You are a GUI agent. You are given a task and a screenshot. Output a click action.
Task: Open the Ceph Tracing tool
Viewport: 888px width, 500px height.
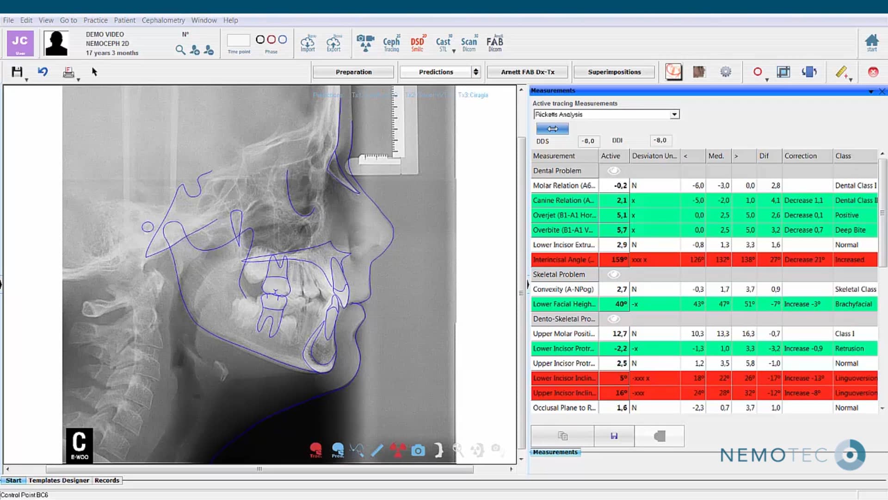tap(391, 43)
